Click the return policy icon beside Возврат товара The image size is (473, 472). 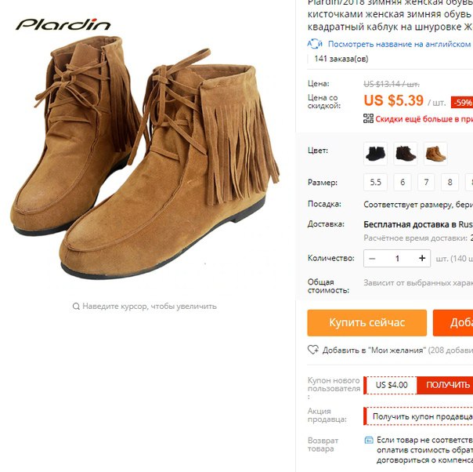pos(369,440)
